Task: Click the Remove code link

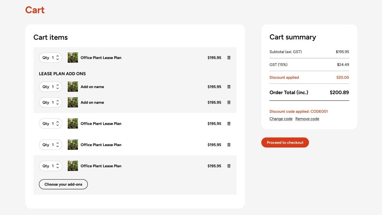Action: pos(307,119)
